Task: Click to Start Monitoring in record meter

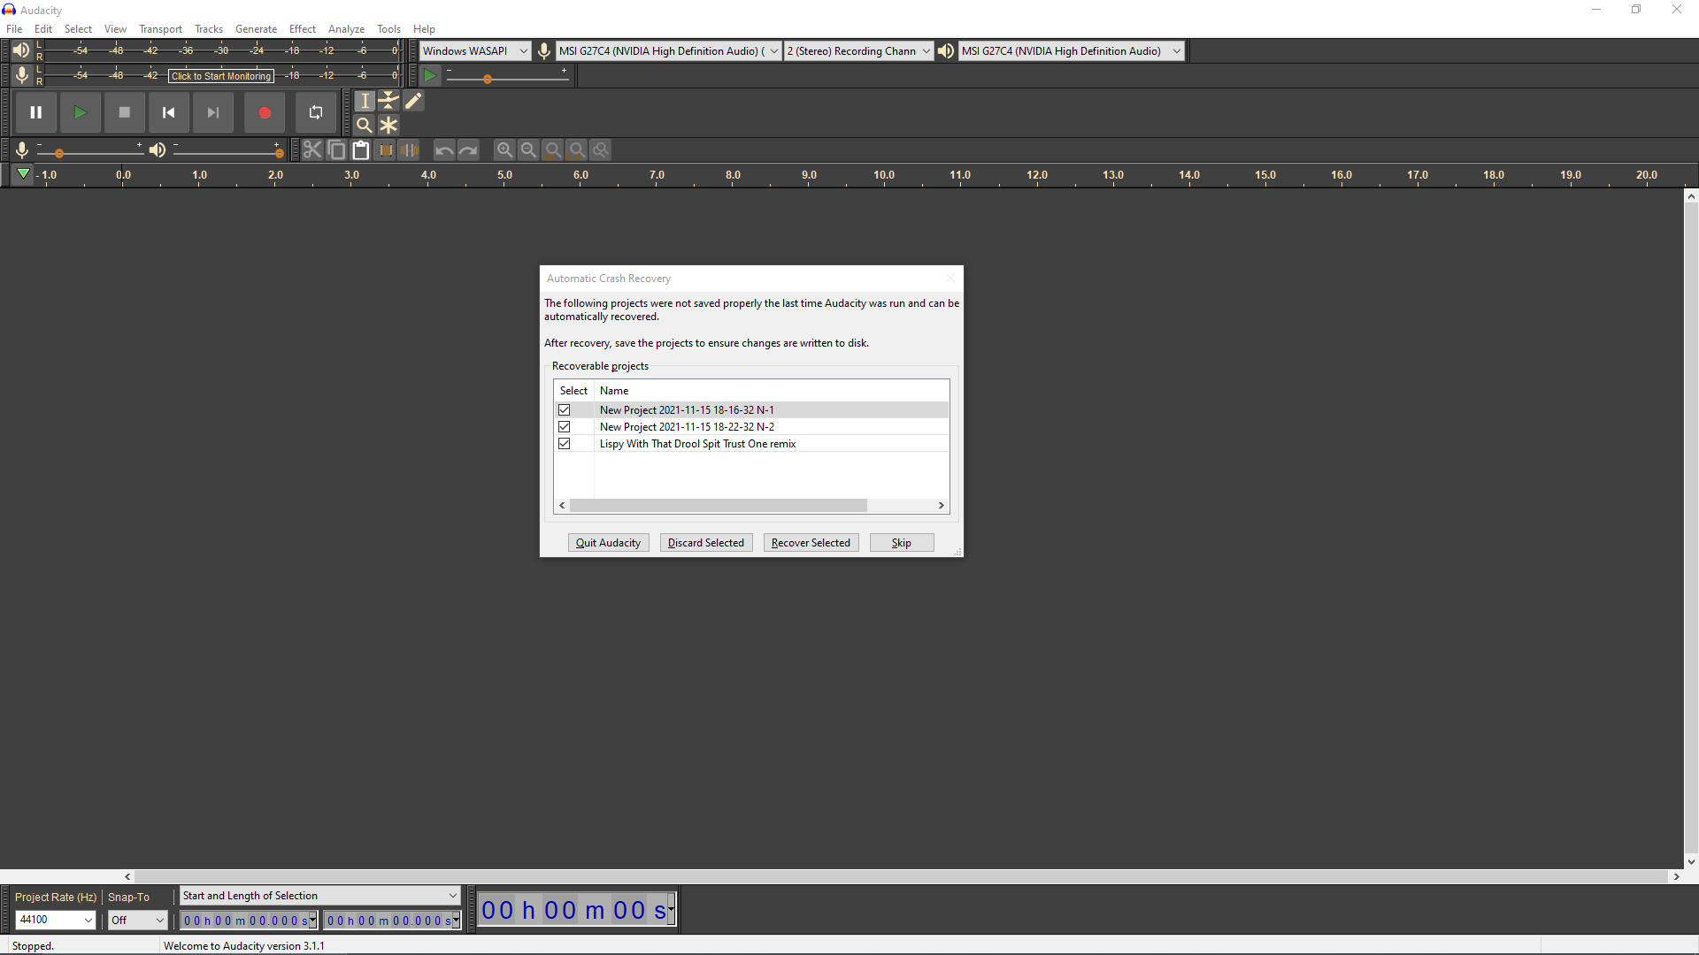Action: [221, 76]
